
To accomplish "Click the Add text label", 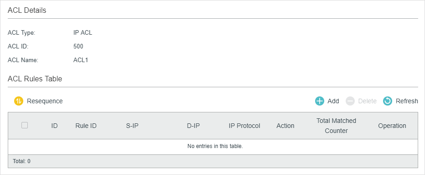I will pyautogui.click(x=333, y=101).
